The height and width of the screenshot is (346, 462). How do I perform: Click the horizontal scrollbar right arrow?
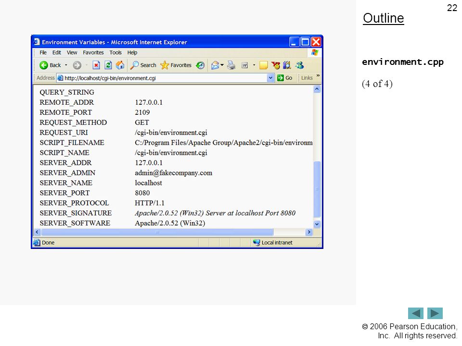309,232
